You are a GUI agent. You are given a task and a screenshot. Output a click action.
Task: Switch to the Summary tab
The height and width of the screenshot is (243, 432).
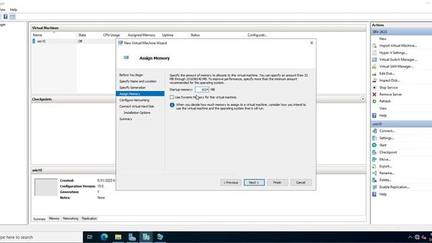pos(39,219)
